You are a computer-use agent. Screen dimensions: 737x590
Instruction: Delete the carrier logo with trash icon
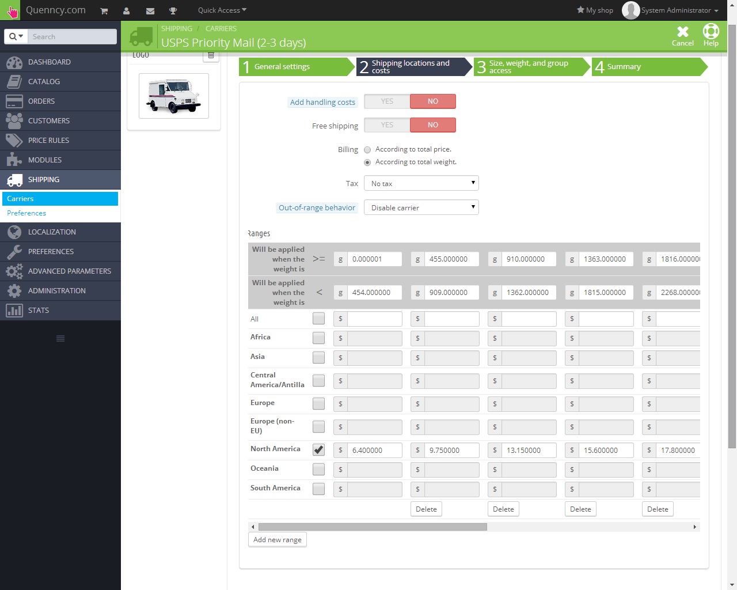(x=211, y=55)
